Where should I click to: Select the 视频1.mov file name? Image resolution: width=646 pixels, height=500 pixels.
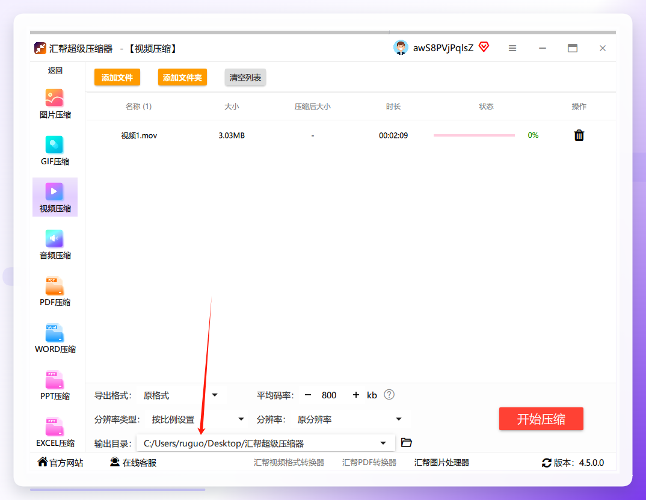click(x=139, y=135)
